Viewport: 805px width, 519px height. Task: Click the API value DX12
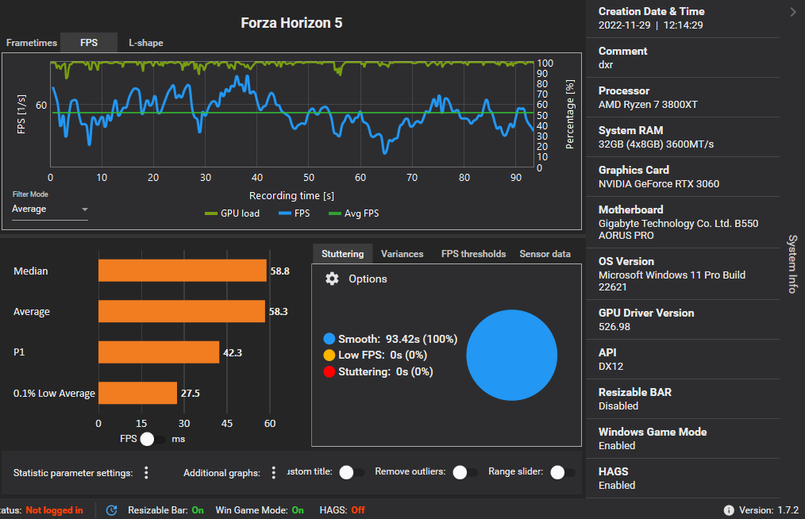click(610, 366)
